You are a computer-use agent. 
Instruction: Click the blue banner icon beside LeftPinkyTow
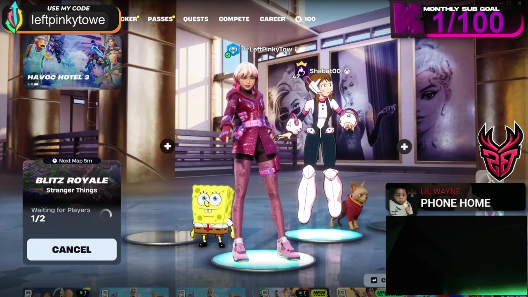click(x=233, y=50)
